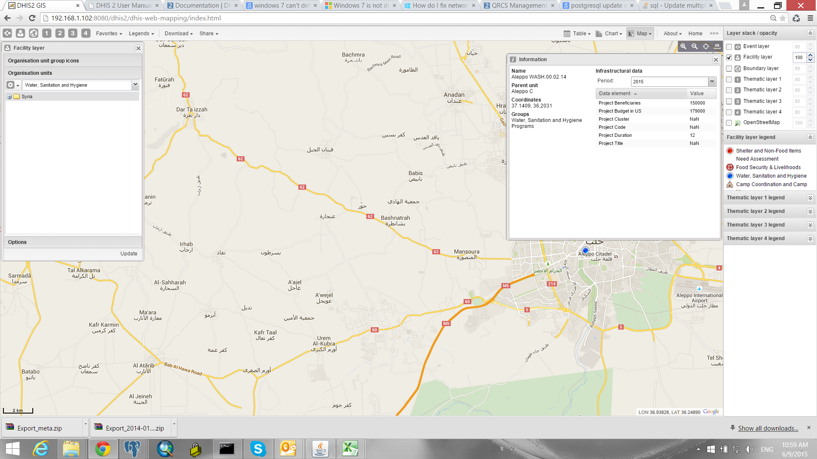Click the blue facility marker on map

(x=586, y=250)
